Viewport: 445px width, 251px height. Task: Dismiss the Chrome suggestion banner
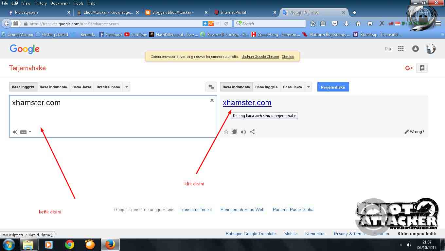(288, 57)
